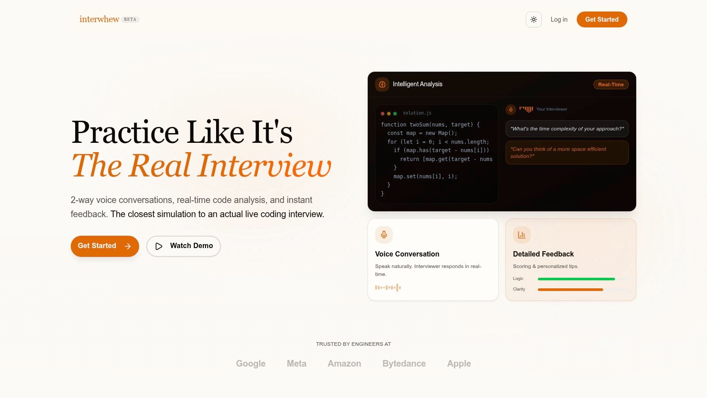Click the Amazon company name
The image size is (707, 398).
pyautogui.click(x=345, y=364)
